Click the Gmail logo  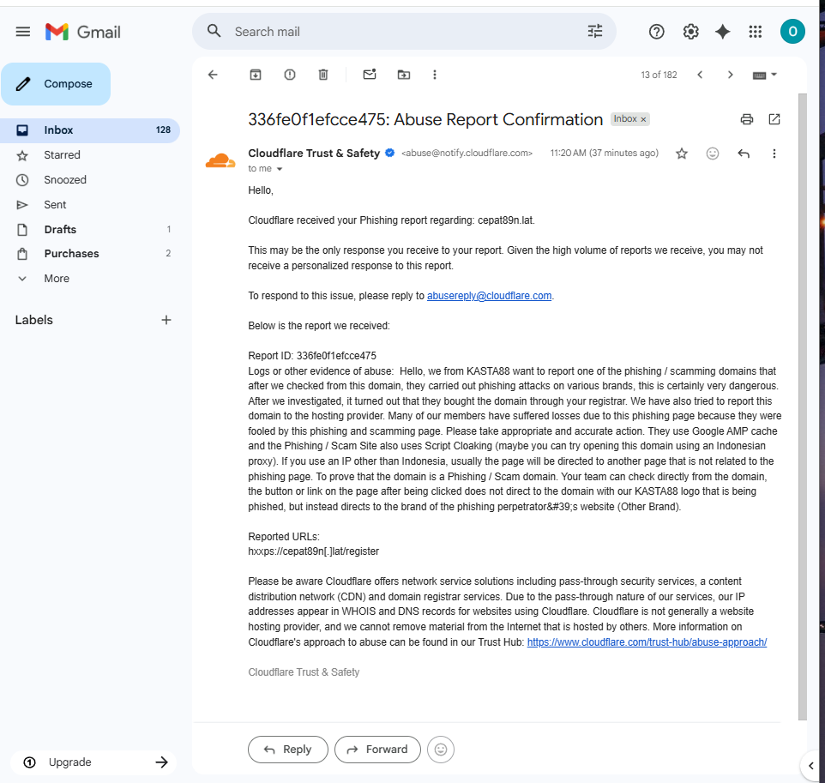coord(82,32)
